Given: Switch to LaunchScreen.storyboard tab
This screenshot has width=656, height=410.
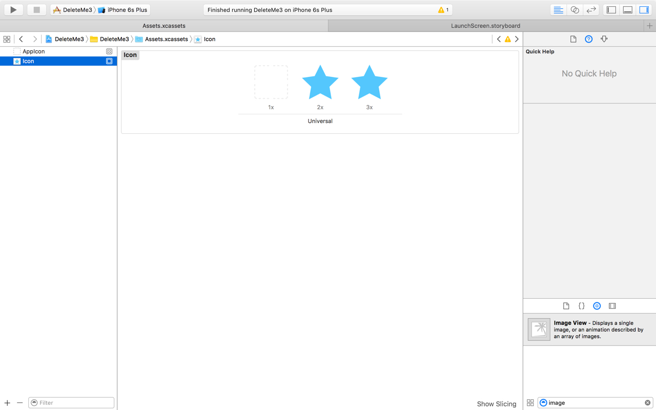Looking at the screenshot, I should click(485, 26).
